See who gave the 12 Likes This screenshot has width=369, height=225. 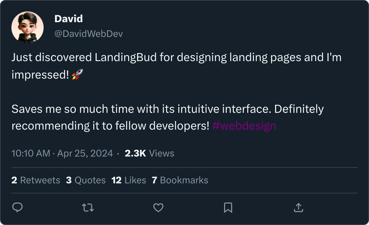coord(128,180)
